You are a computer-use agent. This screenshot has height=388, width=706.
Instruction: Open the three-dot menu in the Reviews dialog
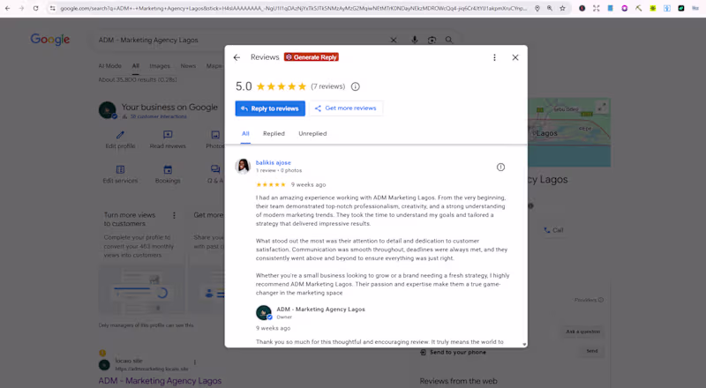tap(494, 57)
